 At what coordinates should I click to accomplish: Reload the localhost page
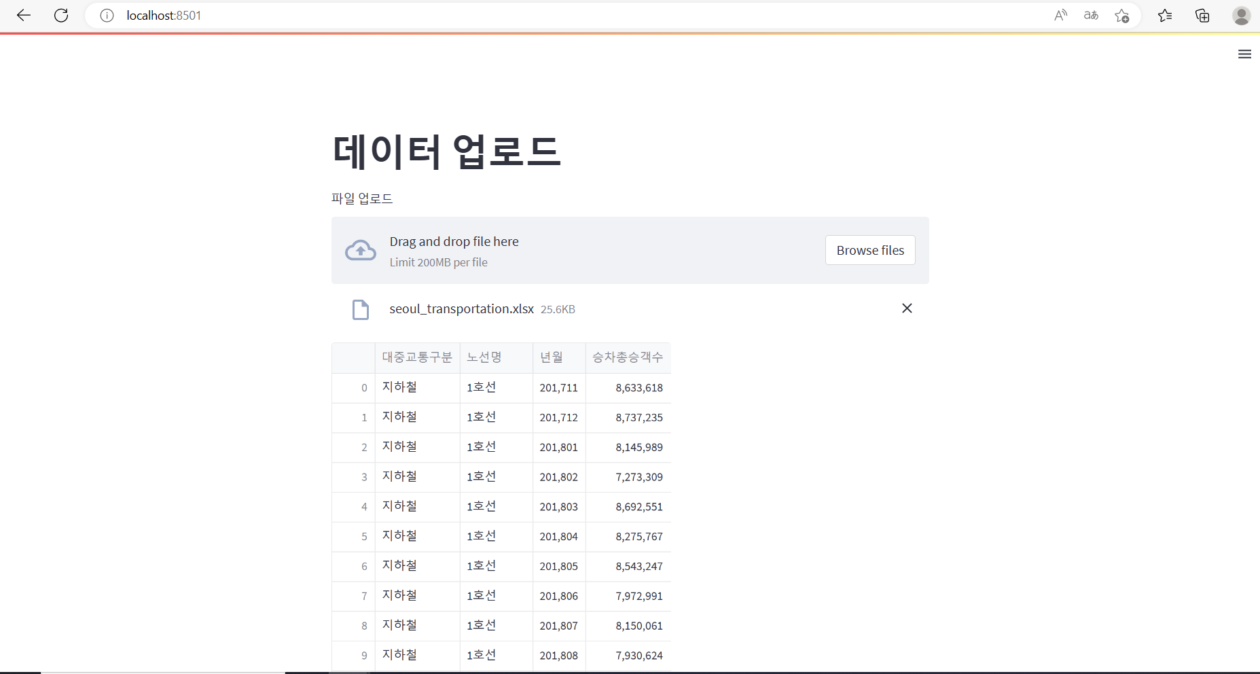click(61, 15)
